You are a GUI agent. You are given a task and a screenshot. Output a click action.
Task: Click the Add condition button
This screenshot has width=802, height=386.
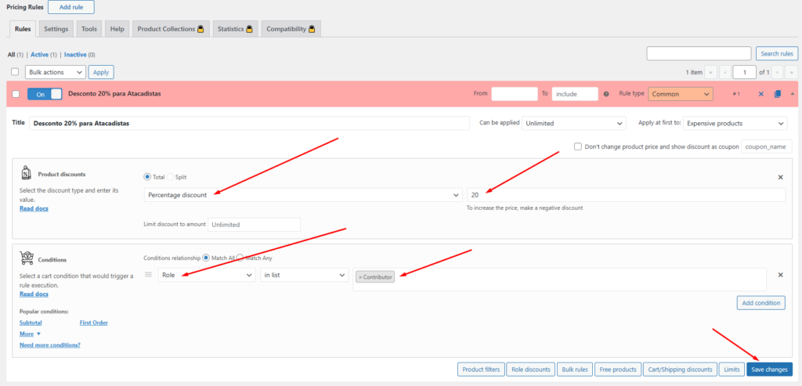[761, 303]
